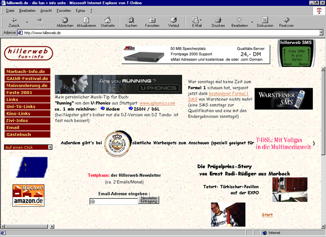
Task: Click the amazon.de Bücher banner
Action: pos(28,196)
